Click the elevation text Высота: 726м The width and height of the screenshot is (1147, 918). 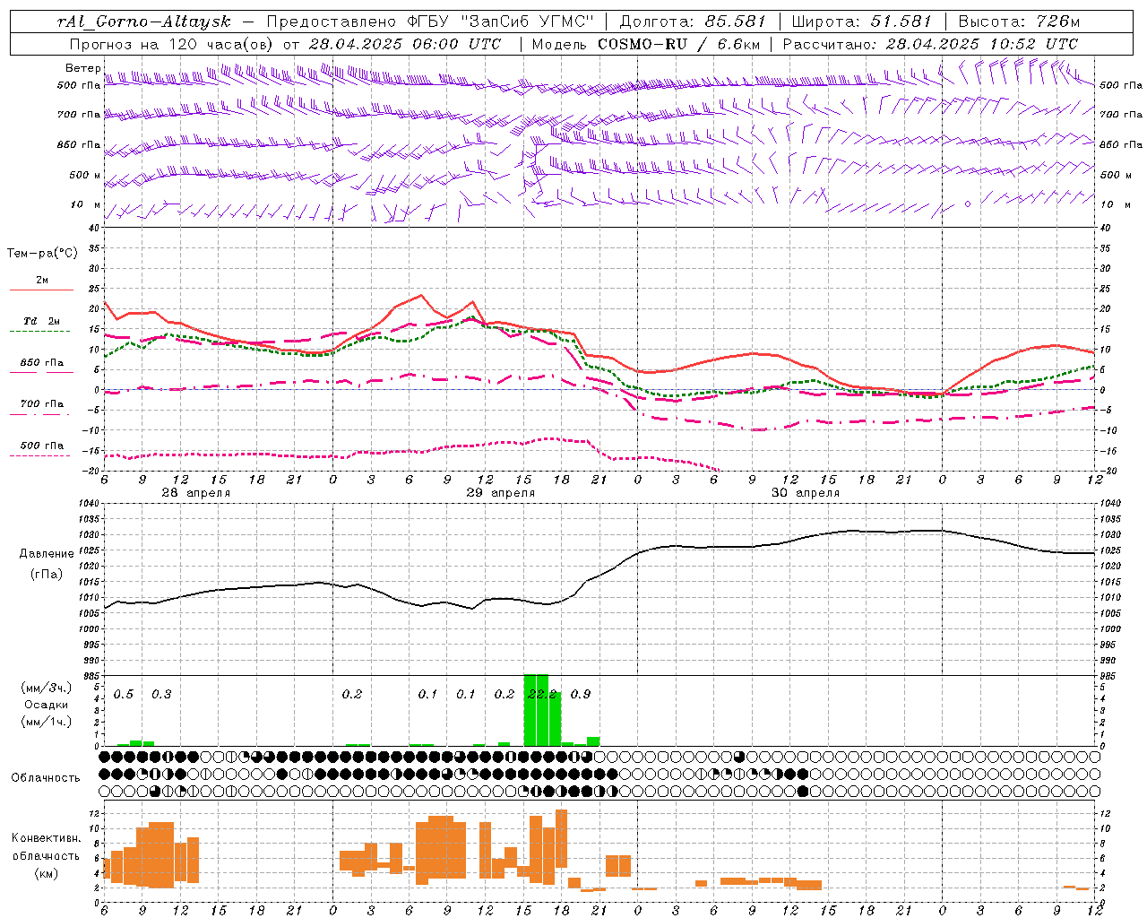point(1019,22)
